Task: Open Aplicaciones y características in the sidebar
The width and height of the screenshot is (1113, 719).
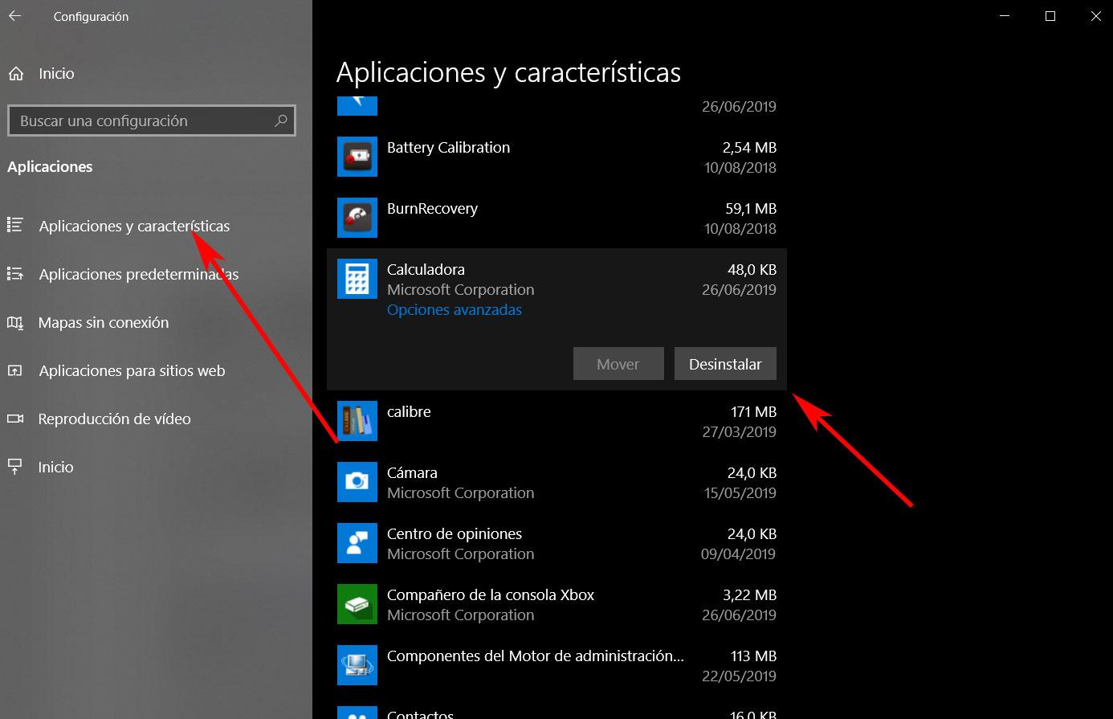Action: [x=134, y=226]
